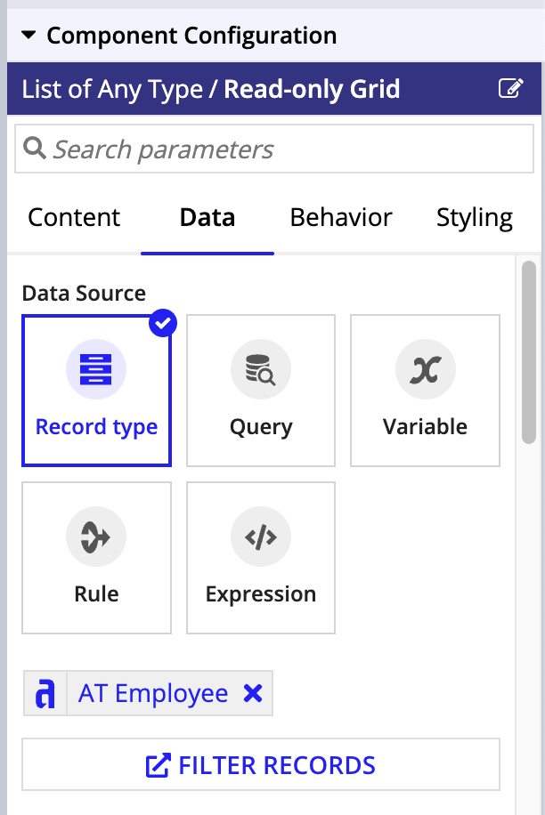Click the panel's vertical scrollbar thumb
The height and width of the screenshot is (815, 545).
pyautogui.click(x=529, y=352)
